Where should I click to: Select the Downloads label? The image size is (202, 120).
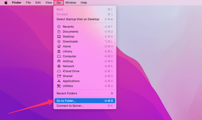tap(70, 42)
